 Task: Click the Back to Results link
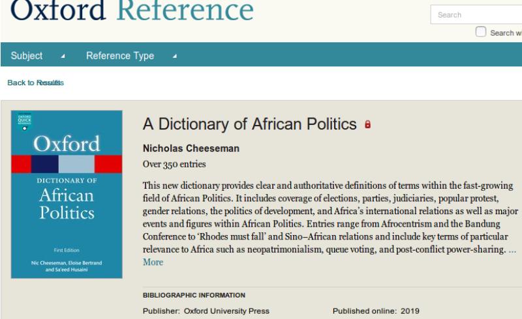tap(35, 83)
